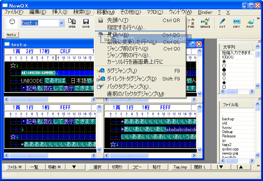Choose カーソル行を画面最上行に menu entry
The image size is (263, 181).
click(x=140, y=62)
